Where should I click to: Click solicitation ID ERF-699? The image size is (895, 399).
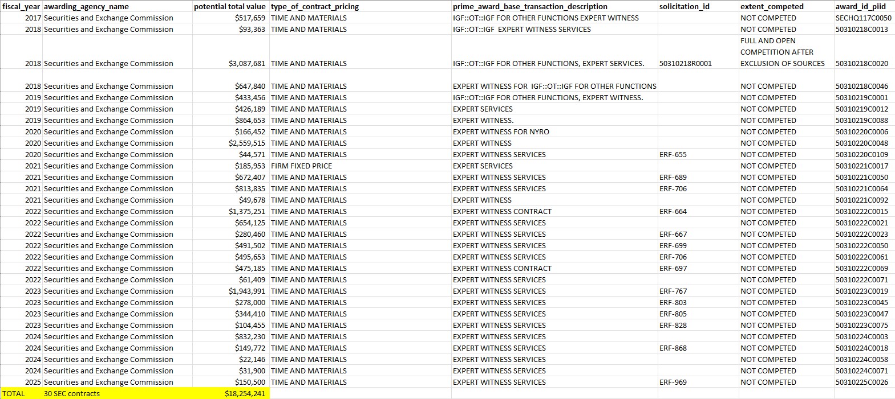[698, 245]
